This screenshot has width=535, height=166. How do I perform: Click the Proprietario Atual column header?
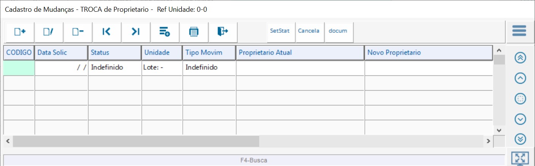tap(300, 53)
